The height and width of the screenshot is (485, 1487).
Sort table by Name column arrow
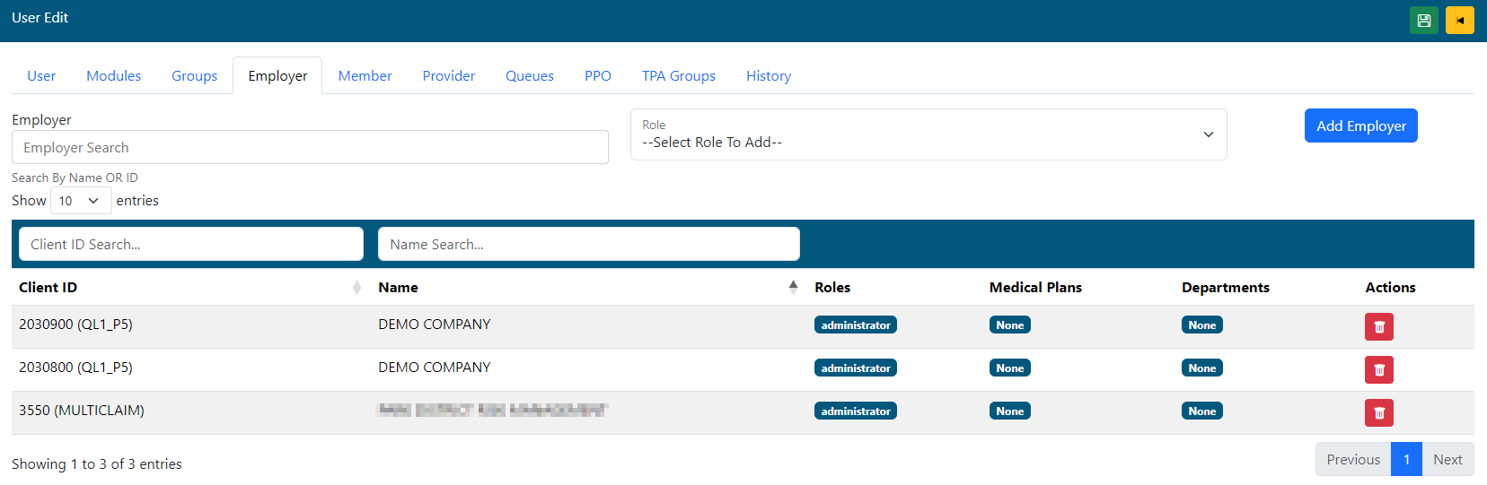pyautogui.click(x=793, y=288)
